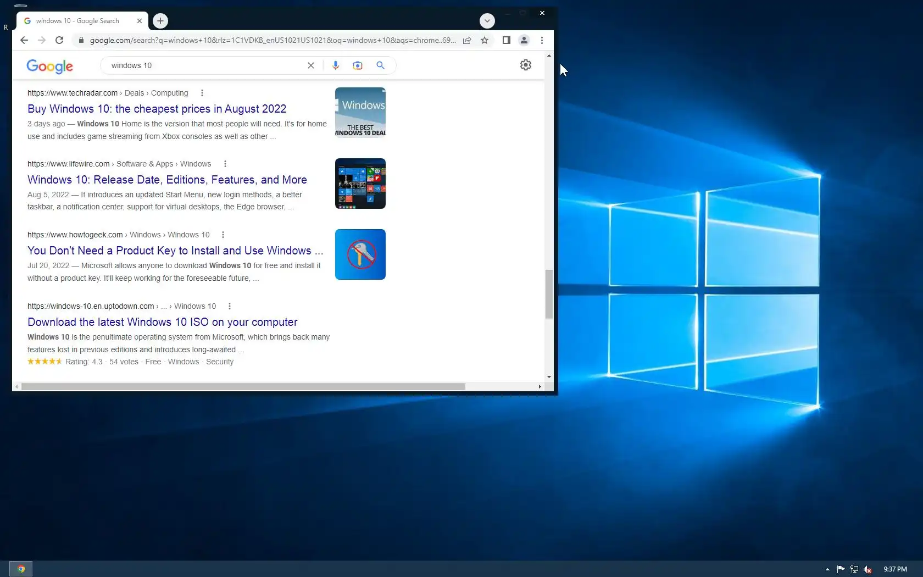Click the vertical scrollbar thumb
This screenshot has height=577, width=923.
(549, 294)
